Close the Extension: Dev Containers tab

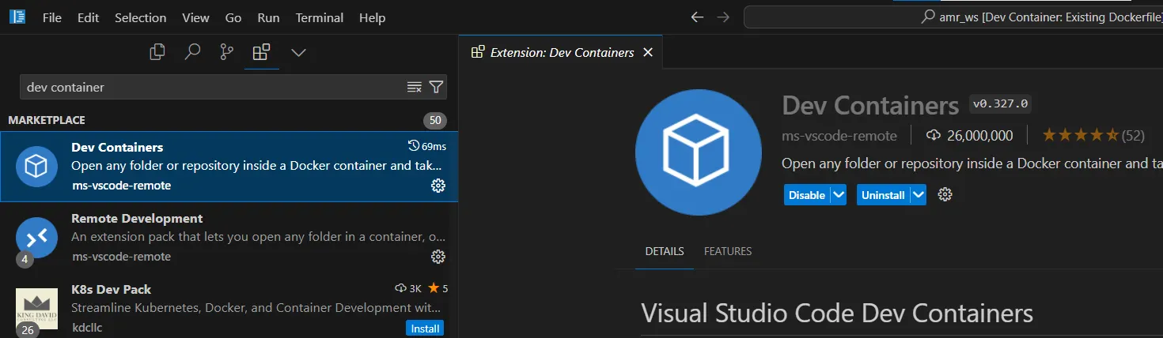coord(648,52)
